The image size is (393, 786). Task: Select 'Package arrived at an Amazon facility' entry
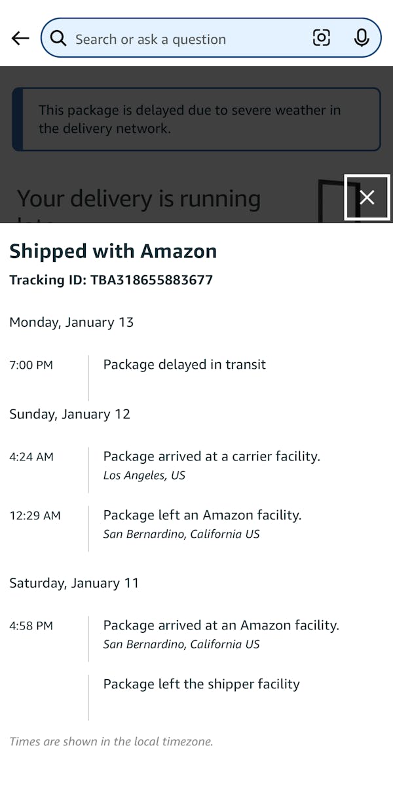click(x=221, y=626)
